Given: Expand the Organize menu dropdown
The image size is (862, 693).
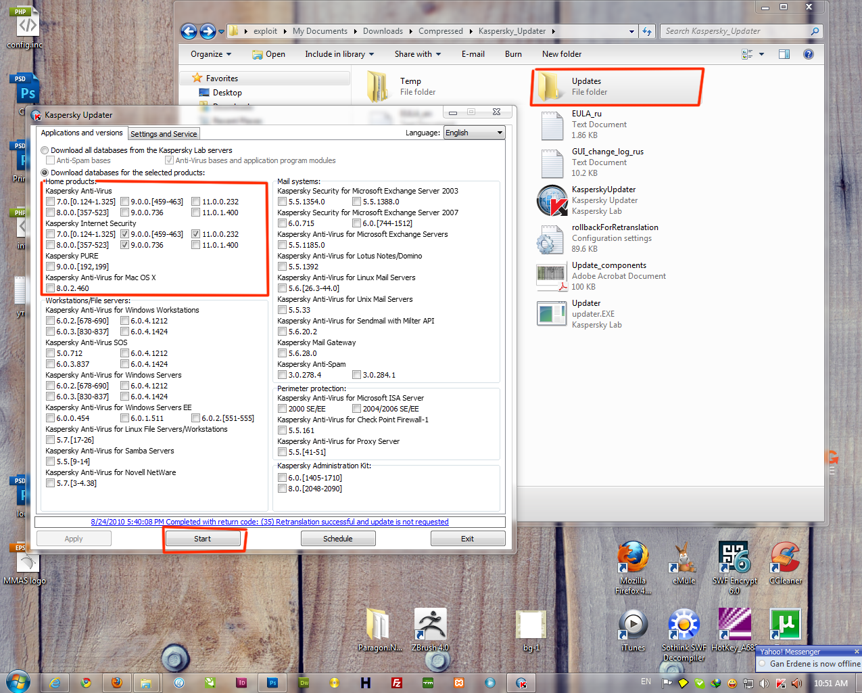Looking at the screenshot, I should [x=210, y=54].
